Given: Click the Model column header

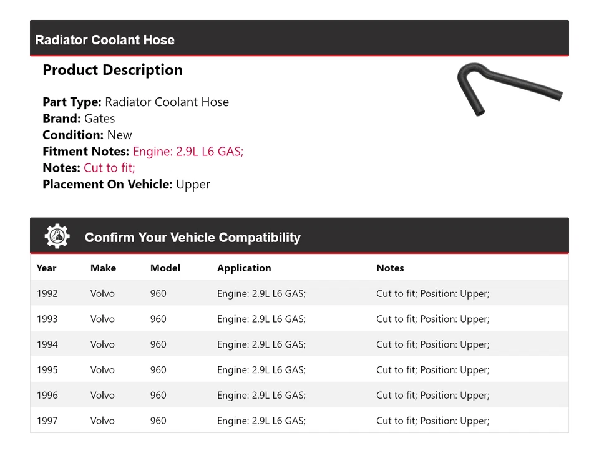Looking at the screenshot, I should click(165, 268).
